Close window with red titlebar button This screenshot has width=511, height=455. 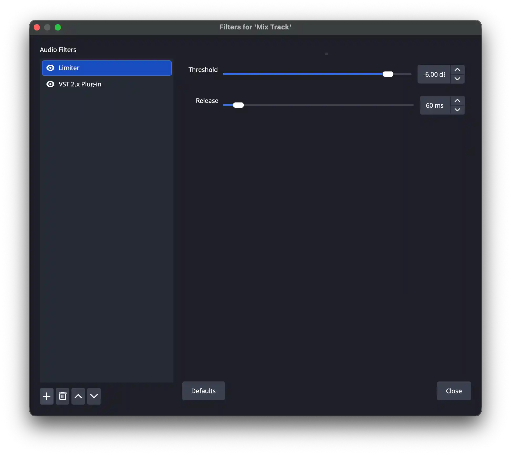[37, 27]
